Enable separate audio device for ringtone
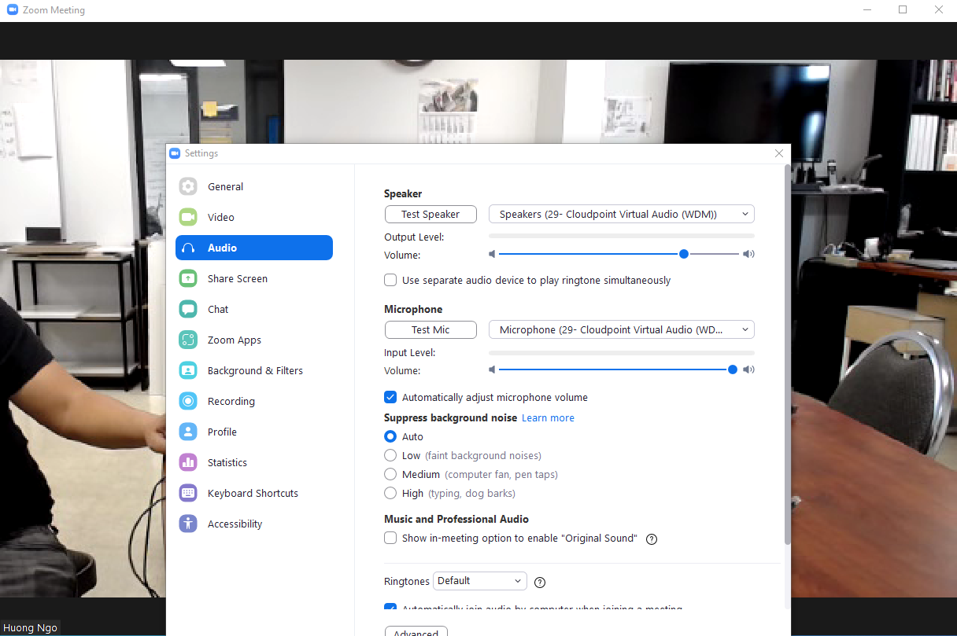Screen dimensions: 957x636 coord(390,280)
